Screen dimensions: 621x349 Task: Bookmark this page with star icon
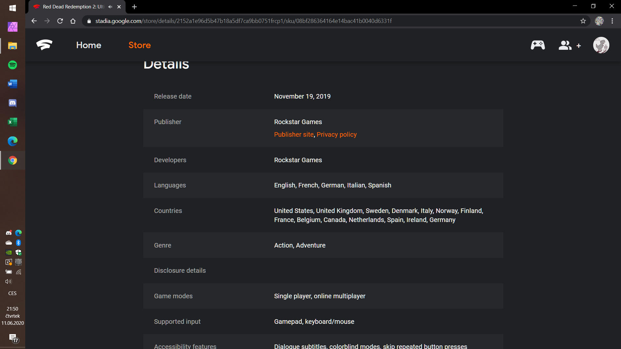583,21
